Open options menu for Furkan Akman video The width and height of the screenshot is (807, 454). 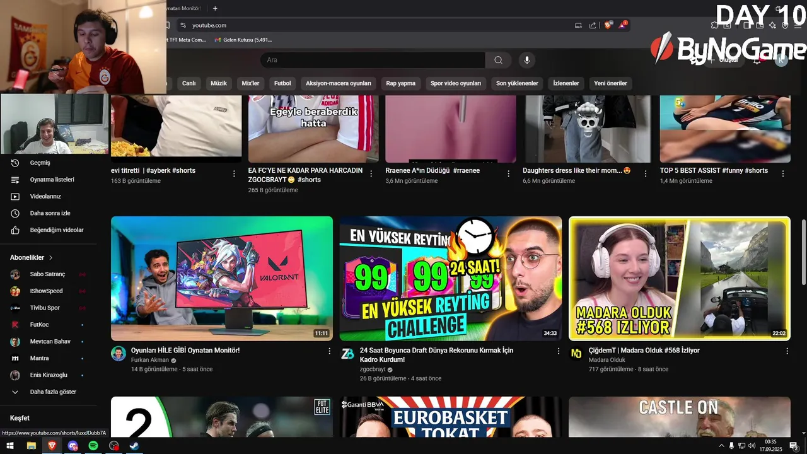329,351
